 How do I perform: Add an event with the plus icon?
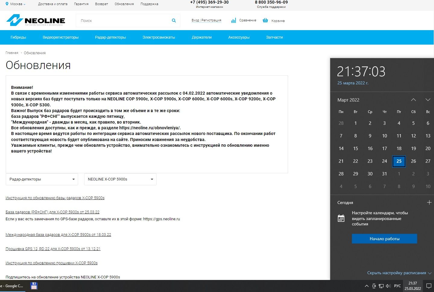429,203
